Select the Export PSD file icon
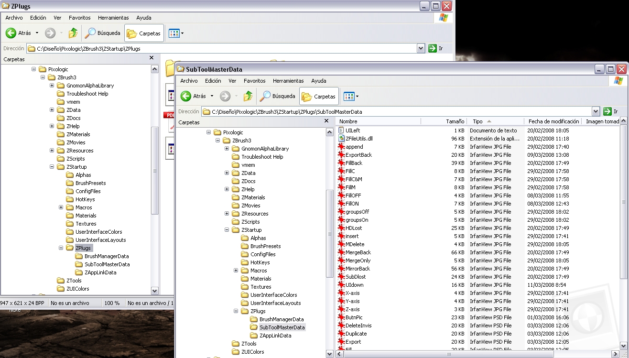 click(x=341, y=341)
